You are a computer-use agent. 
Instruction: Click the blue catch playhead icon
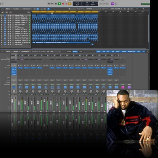(49, 9)
